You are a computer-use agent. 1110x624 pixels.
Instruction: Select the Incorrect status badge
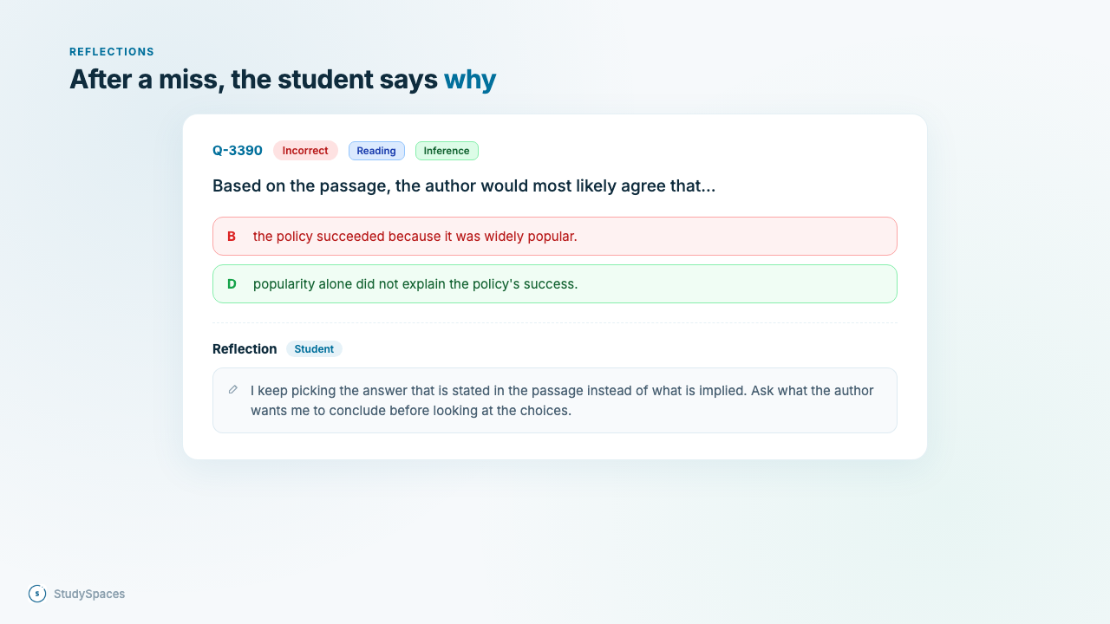click(x=305, y=151)
